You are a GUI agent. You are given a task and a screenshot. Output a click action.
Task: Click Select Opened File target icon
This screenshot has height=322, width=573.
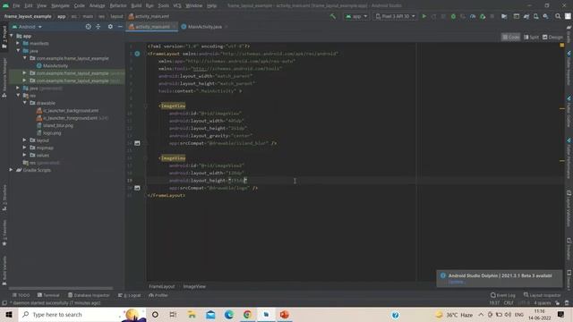88,27
